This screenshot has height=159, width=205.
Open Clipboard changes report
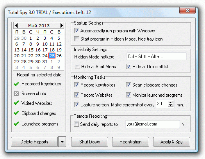[x=39, y=113]
